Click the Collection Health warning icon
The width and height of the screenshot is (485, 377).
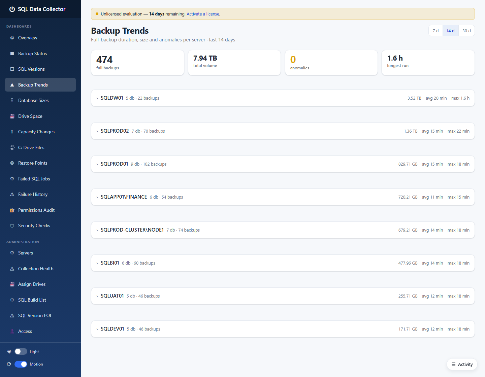(12, 269)
